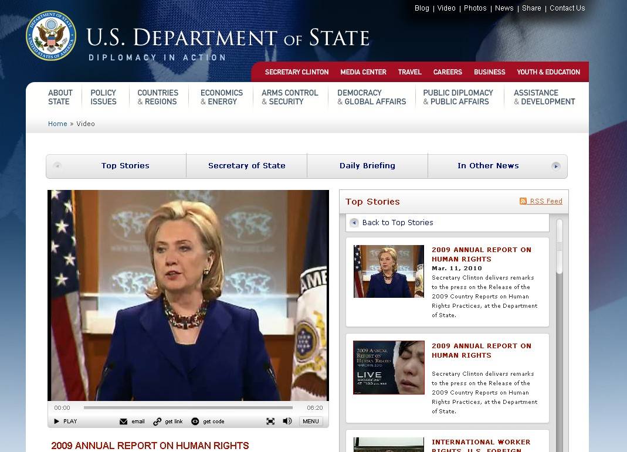627x452 pixels.
Task: Select the Top Stories tab
Action: (x=125, y=166)
